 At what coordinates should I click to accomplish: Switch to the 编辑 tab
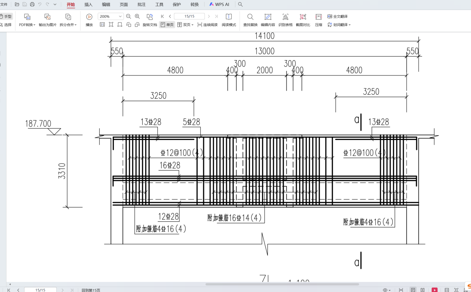[x=106, y=4]
